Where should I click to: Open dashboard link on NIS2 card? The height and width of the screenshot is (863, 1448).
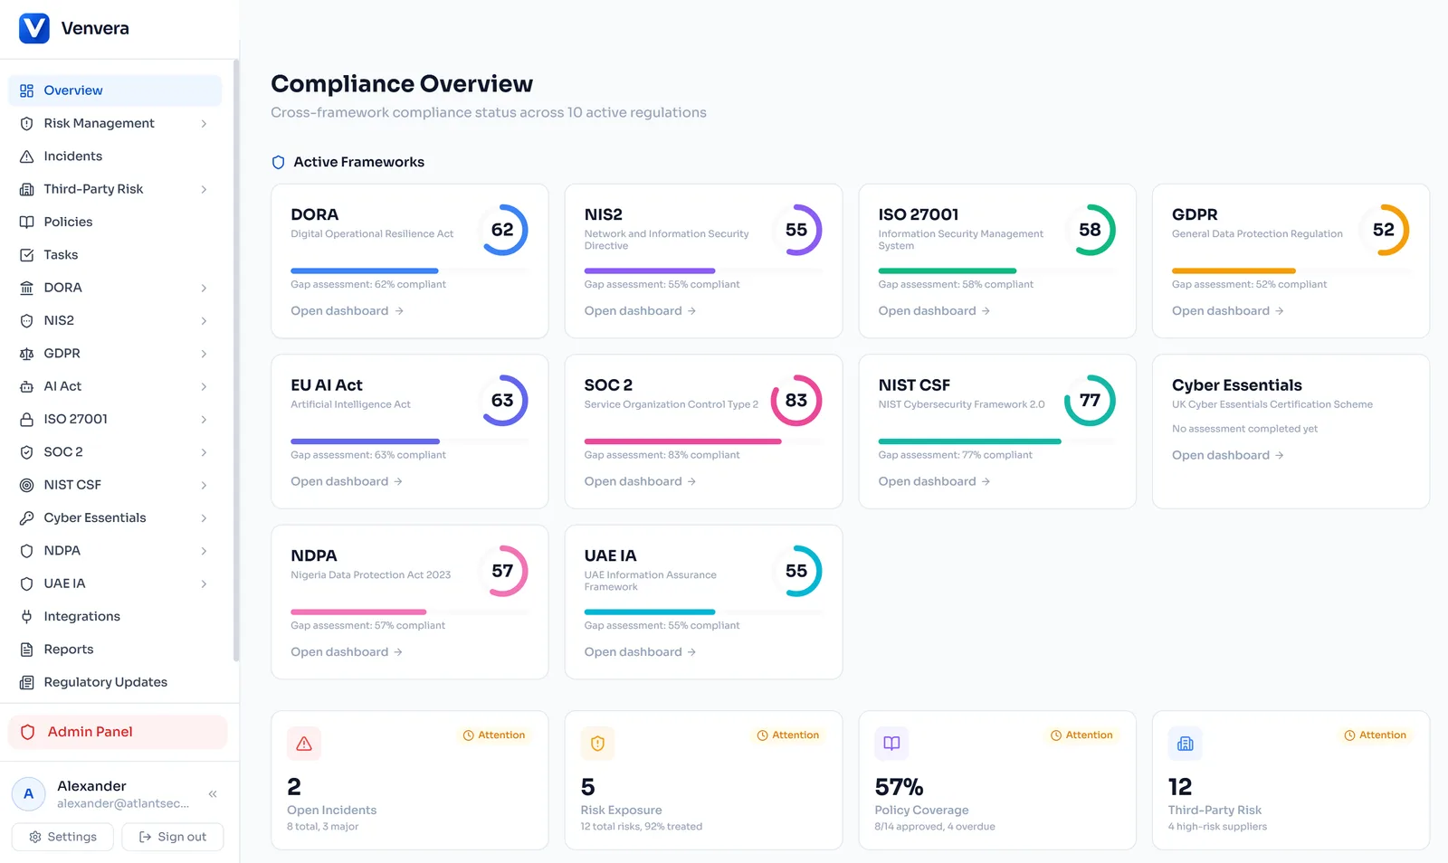(641, 311)
